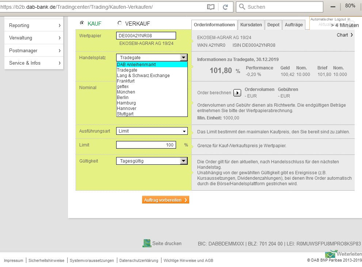Viewport: 362px width, 267px height.
Task: Click the Weiterleiten link text
Action: point(349,254)
